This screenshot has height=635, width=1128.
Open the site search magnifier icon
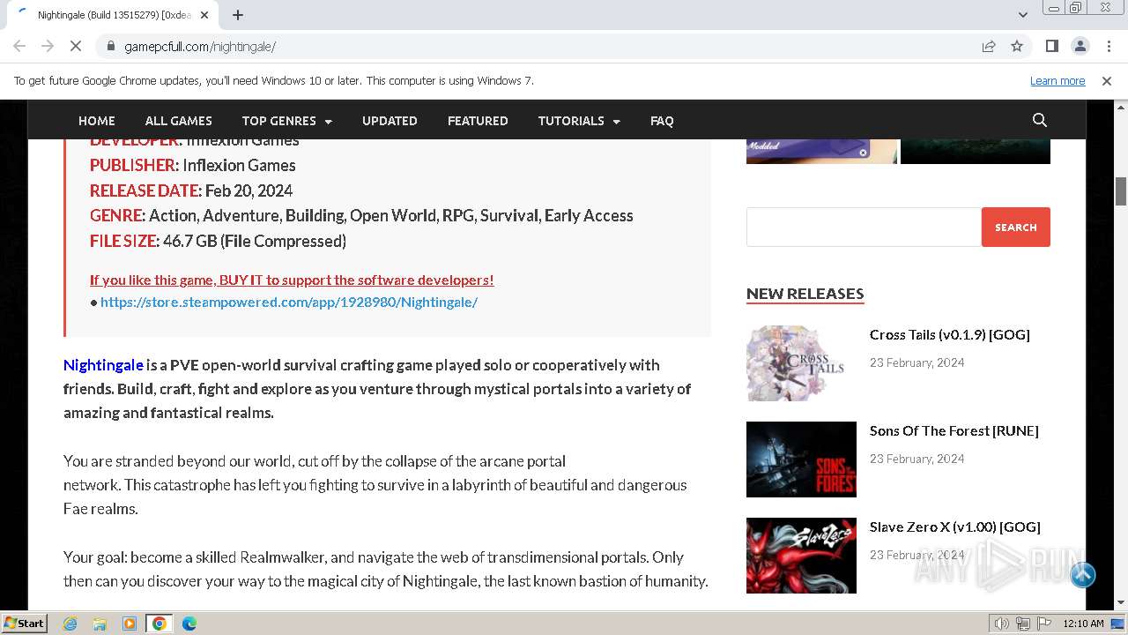pos(1040,120)
